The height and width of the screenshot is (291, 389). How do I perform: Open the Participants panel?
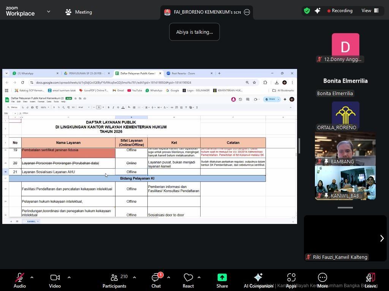coord(114,281)
